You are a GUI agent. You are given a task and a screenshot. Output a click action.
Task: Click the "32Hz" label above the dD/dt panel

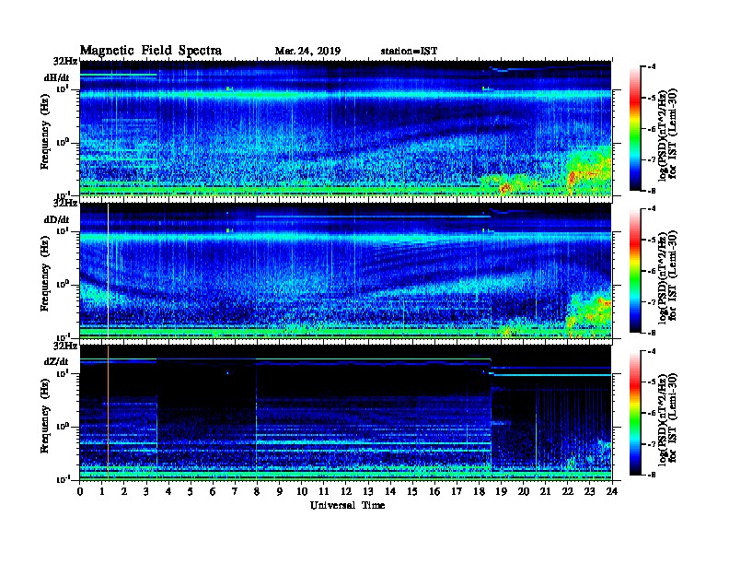(65, 204)
